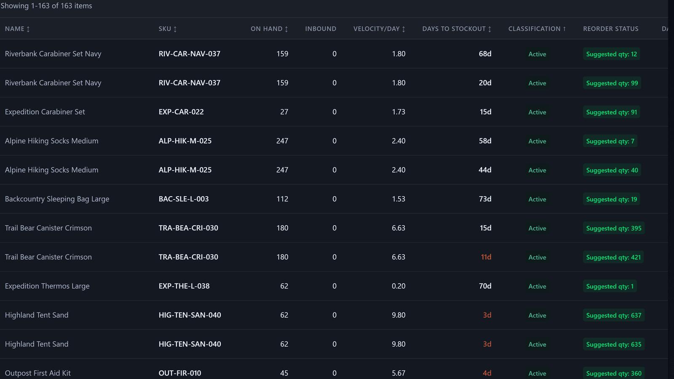Click SKU OUT-FIR-010

point(180,373)
